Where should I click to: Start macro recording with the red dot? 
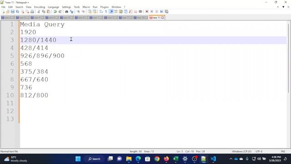147,12
